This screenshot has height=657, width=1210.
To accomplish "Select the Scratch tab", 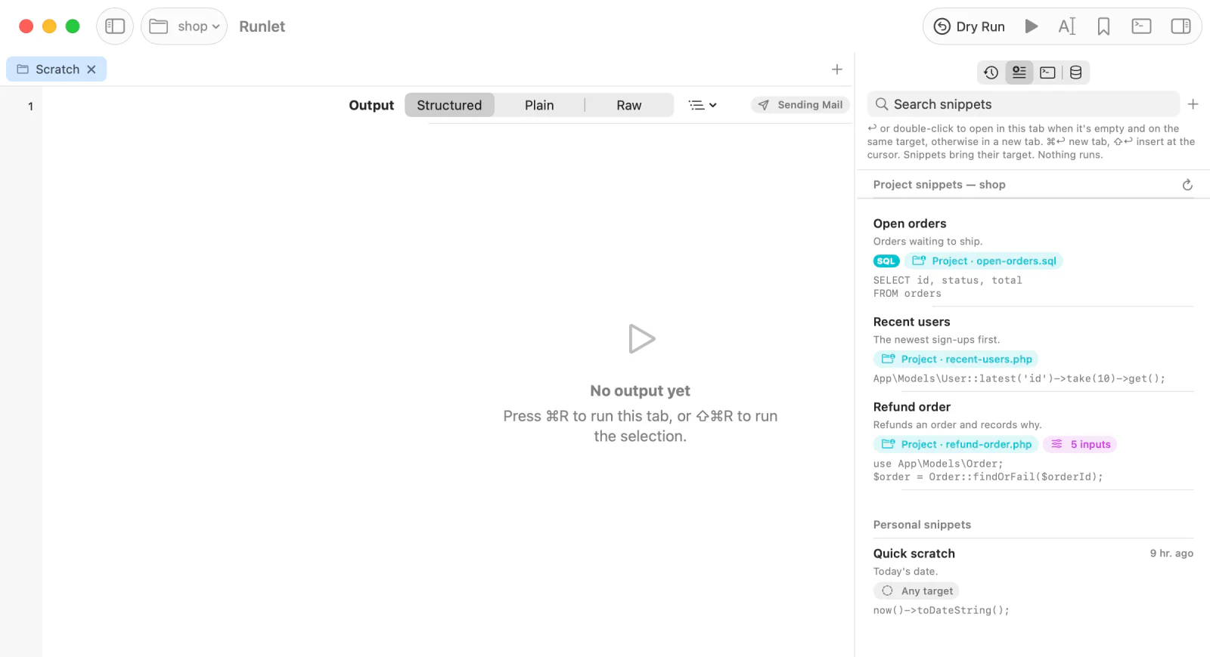I will (57, 69).
